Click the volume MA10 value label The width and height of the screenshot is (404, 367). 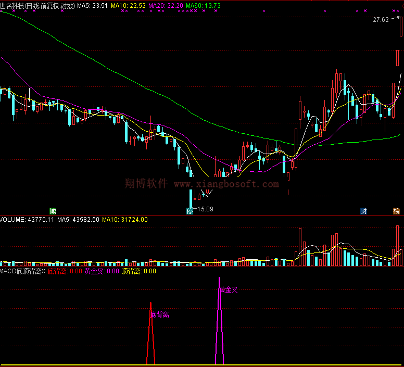(x=125, y=220)
